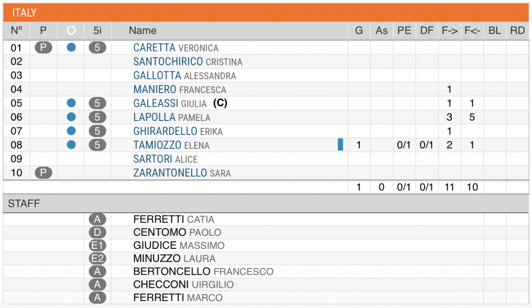Image resolution: width=532 pixels, height=308 pixels.
Task: Click the A badge beside Ferretti Catia
Action: 97,219
